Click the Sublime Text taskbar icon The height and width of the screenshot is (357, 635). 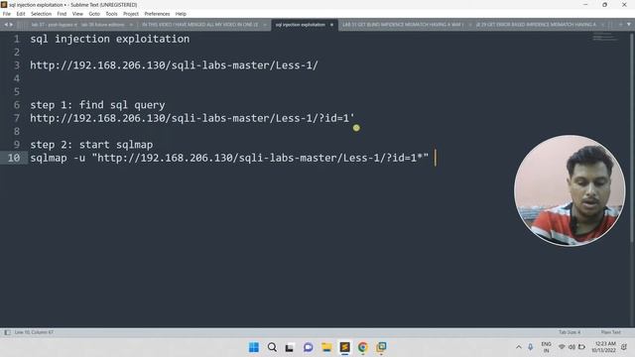coord(344,347)
